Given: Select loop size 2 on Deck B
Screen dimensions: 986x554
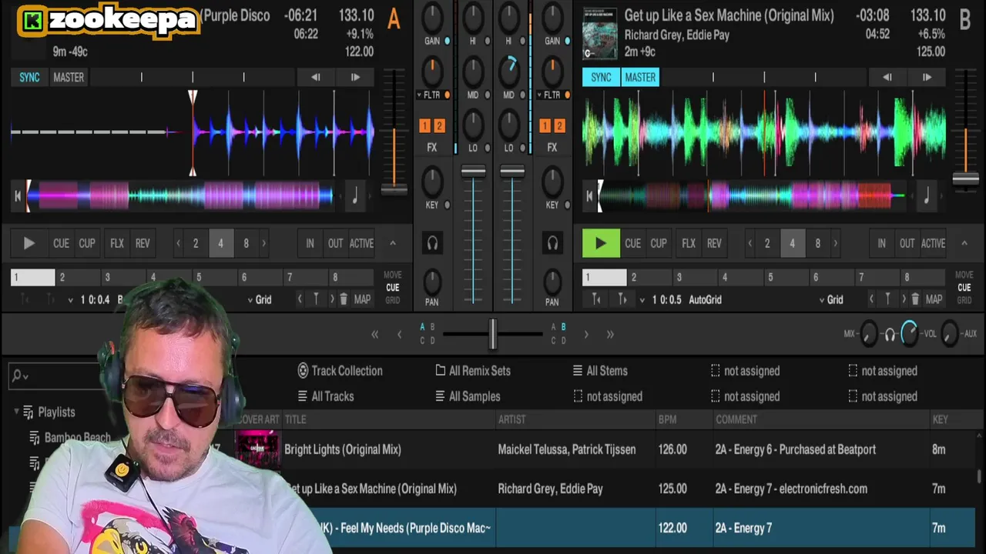Looking at the screenshot, I should [x=766, y=243].
